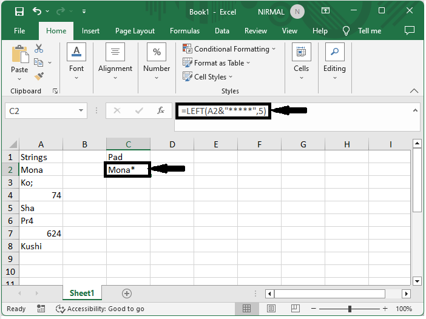The height and width of the screenshot is (319, 426).
Task: Click the Help tab
Action: [x=320, y=31]
